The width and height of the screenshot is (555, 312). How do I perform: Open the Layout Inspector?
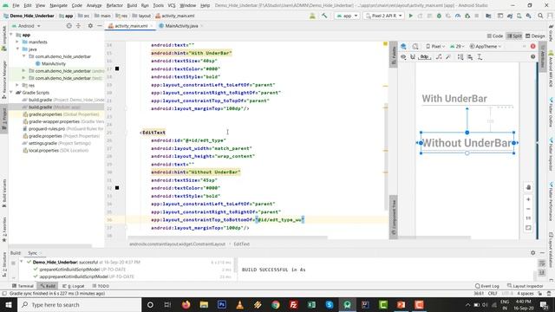point(525,286)
